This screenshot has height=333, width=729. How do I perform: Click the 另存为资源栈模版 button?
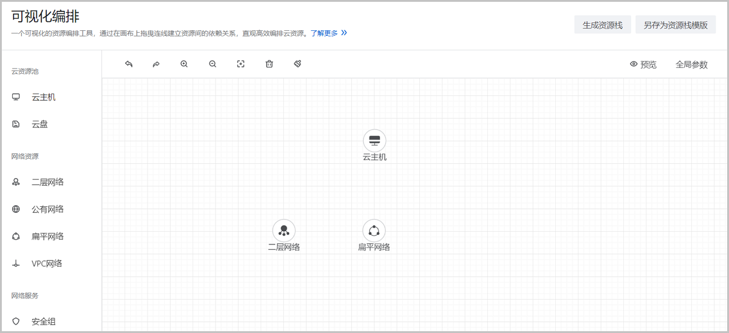[x=676, y=25]
